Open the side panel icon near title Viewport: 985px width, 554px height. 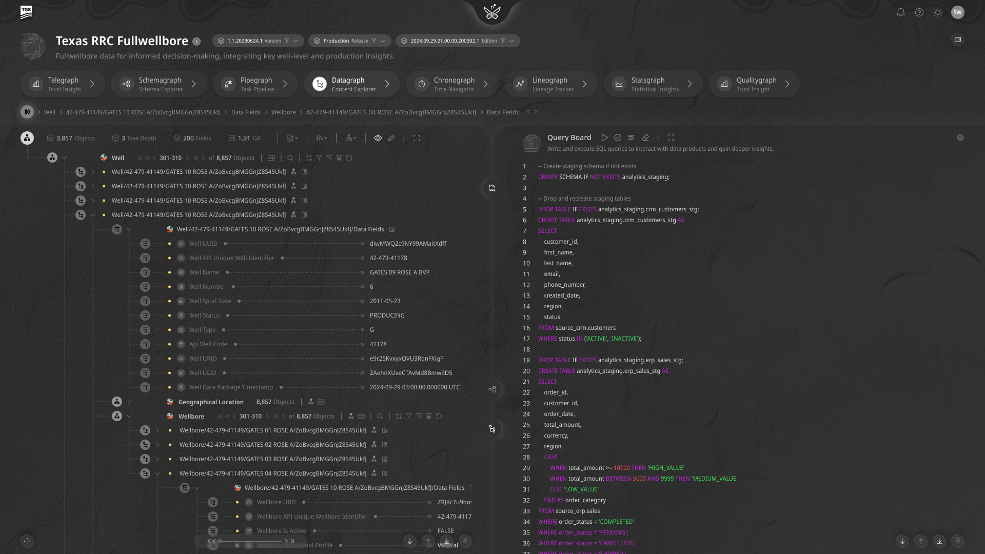coord(957,39)
